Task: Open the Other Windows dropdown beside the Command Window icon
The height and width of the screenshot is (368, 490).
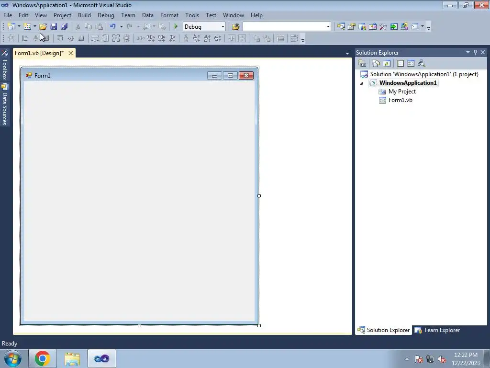Action: coord(422,27)
